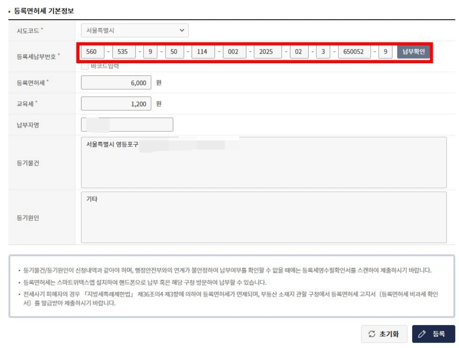The height and width of the screenshot is (348, 459).
Task: Click inside the 납부자명 payer name field
Action: tap(126, 125)
